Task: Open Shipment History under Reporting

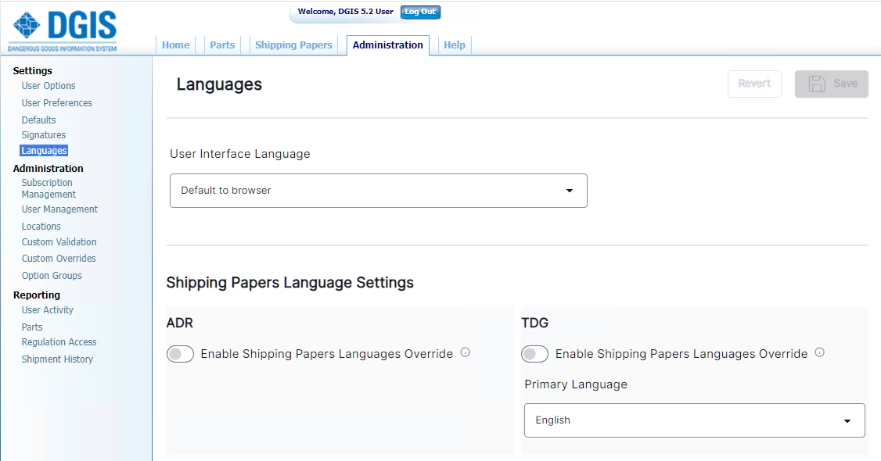Action: 57,359
